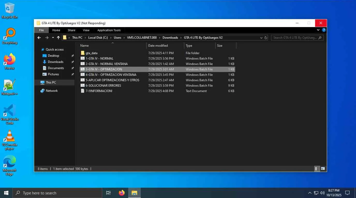Open Documents in the navigation pane
This screenshot has width=356, height=198.
(x=56, y=68)
